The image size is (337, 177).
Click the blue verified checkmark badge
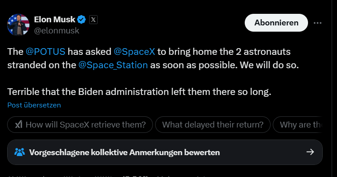[x=82, y=20]
